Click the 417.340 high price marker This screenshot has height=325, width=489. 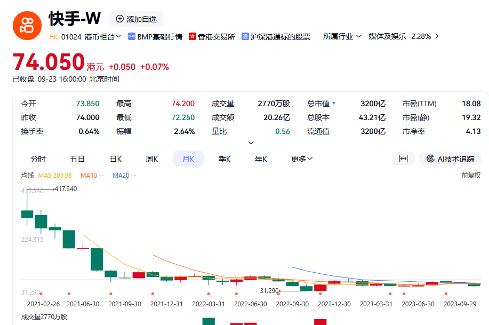tap(66, 188)
